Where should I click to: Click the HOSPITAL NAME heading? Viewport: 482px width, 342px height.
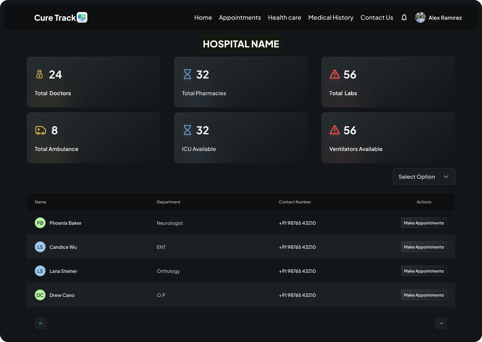(x=241, y=44)
